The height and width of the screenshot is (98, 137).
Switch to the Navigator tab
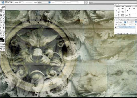point(118,6)
